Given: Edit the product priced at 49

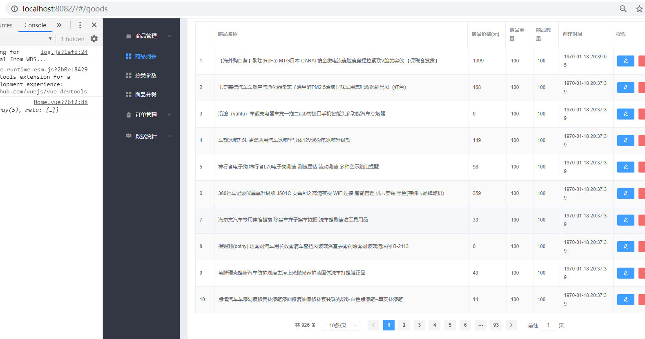Looking at the screenshot, I should tap(625, 273).
